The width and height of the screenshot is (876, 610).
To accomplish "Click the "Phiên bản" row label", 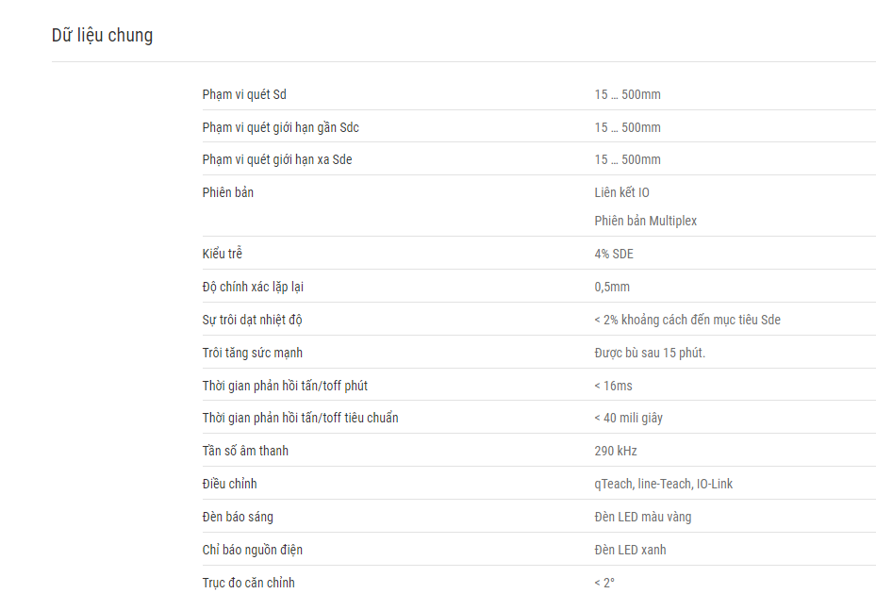I will point(228,192).
